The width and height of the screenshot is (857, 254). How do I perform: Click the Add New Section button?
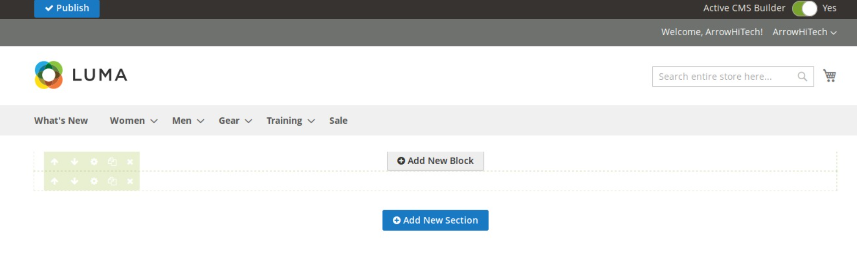(435, 220)
